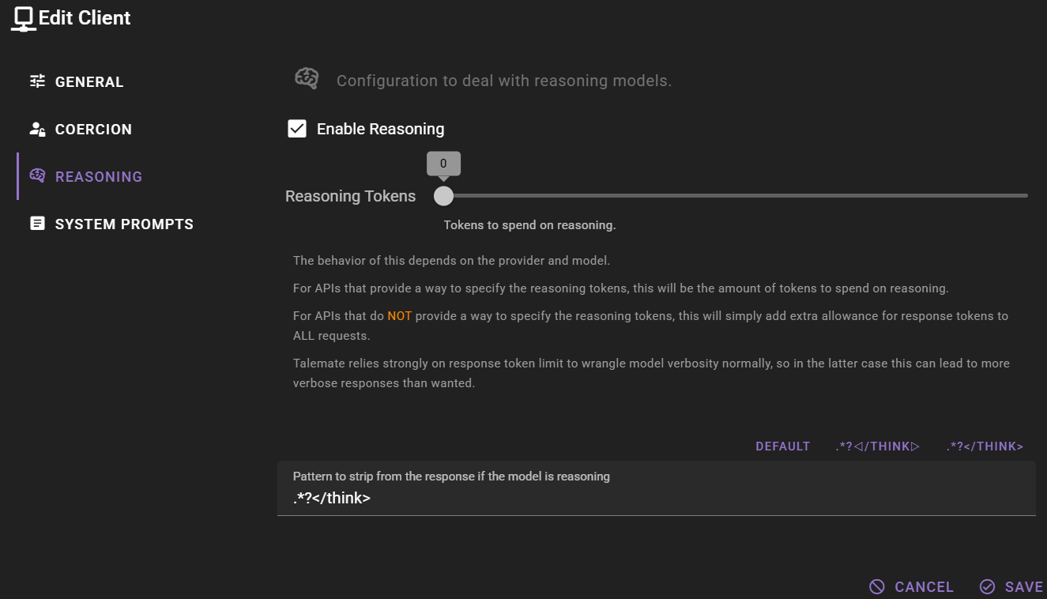The width and height of the screenshot is (1047, 599).
Task: Choose the .*?◁/THINK▷ pattern preset
Action: [878, 446]
